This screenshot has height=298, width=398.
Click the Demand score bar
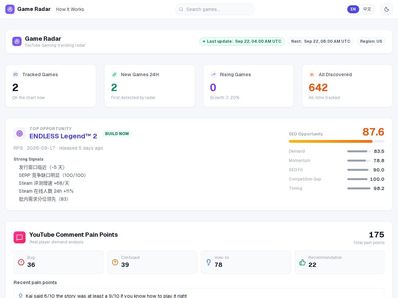[359, 151]
